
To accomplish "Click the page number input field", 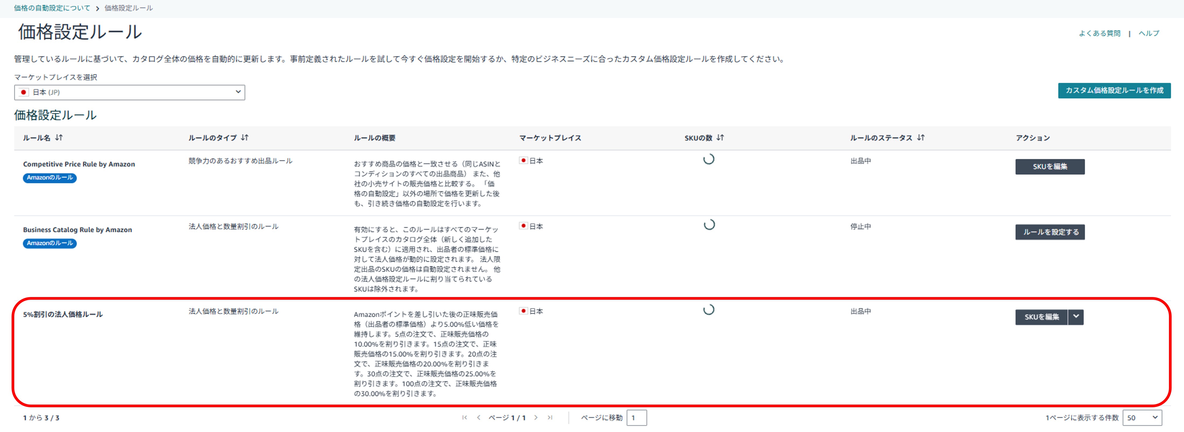I will pyautogui.click(x=637, y=417).
